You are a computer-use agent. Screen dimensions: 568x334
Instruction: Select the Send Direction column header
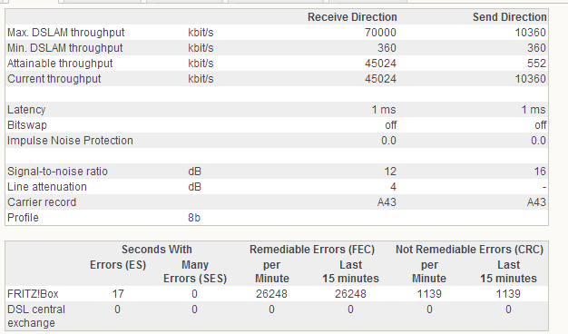click(x=509, y=17)
